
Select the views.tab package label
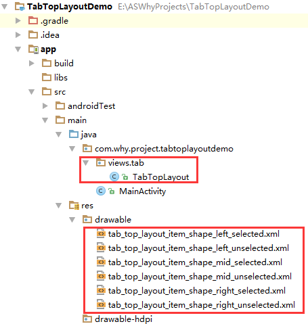(x=126, y=163)
